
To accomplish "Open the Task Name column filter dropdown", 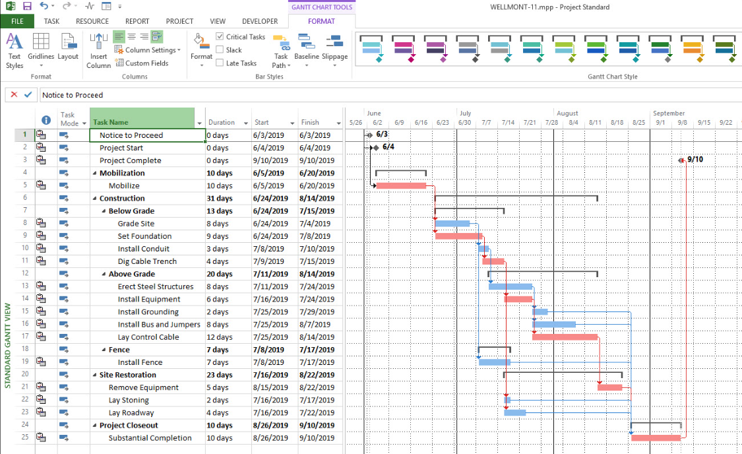I will point(199,123).
